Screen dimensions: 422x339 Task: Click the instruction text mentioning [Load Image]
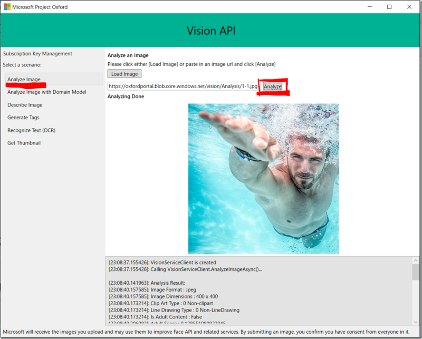click(191, 64)
